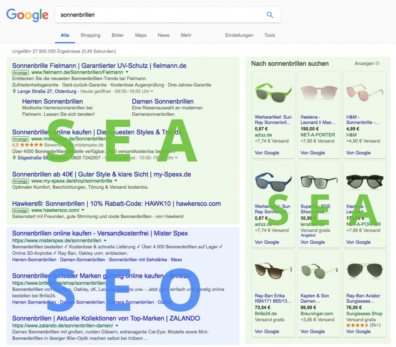This screenshot has width=396, height=347.
Task: Expand dropdown arrow next to hawkersco.com URL
Action: point(83,210)
